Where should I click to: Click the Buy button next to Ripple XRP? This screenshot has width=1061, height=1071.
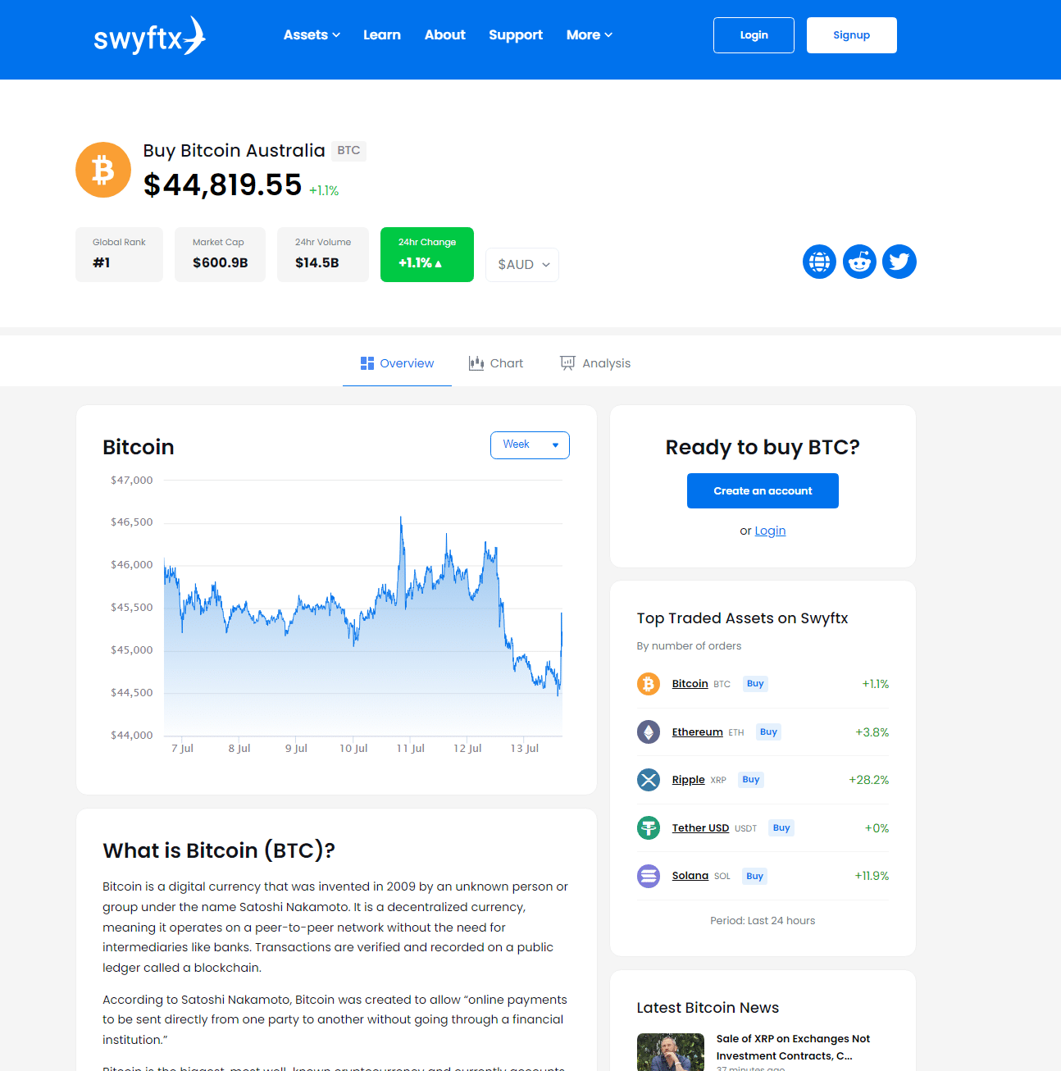[x=751, y=780]
